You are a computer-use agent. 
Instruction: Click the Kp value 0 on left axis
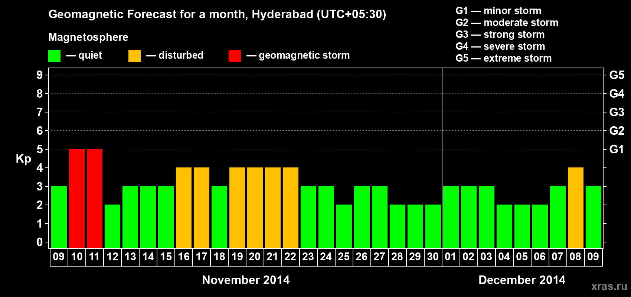[x=40, y=242]
